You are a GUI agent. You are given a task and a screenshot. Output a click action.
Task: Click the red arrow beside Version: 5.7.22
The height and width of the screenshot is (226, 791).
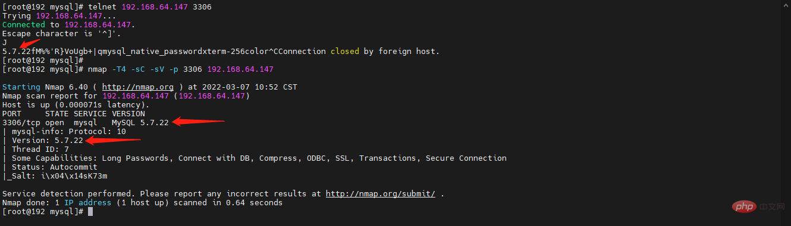tap(113, 141)
